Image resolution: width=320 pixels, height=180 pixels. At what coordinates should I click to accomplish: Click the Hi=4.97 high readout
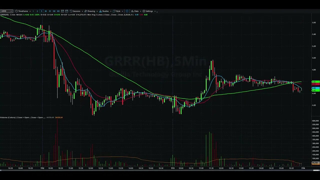[x=64, y=15]
